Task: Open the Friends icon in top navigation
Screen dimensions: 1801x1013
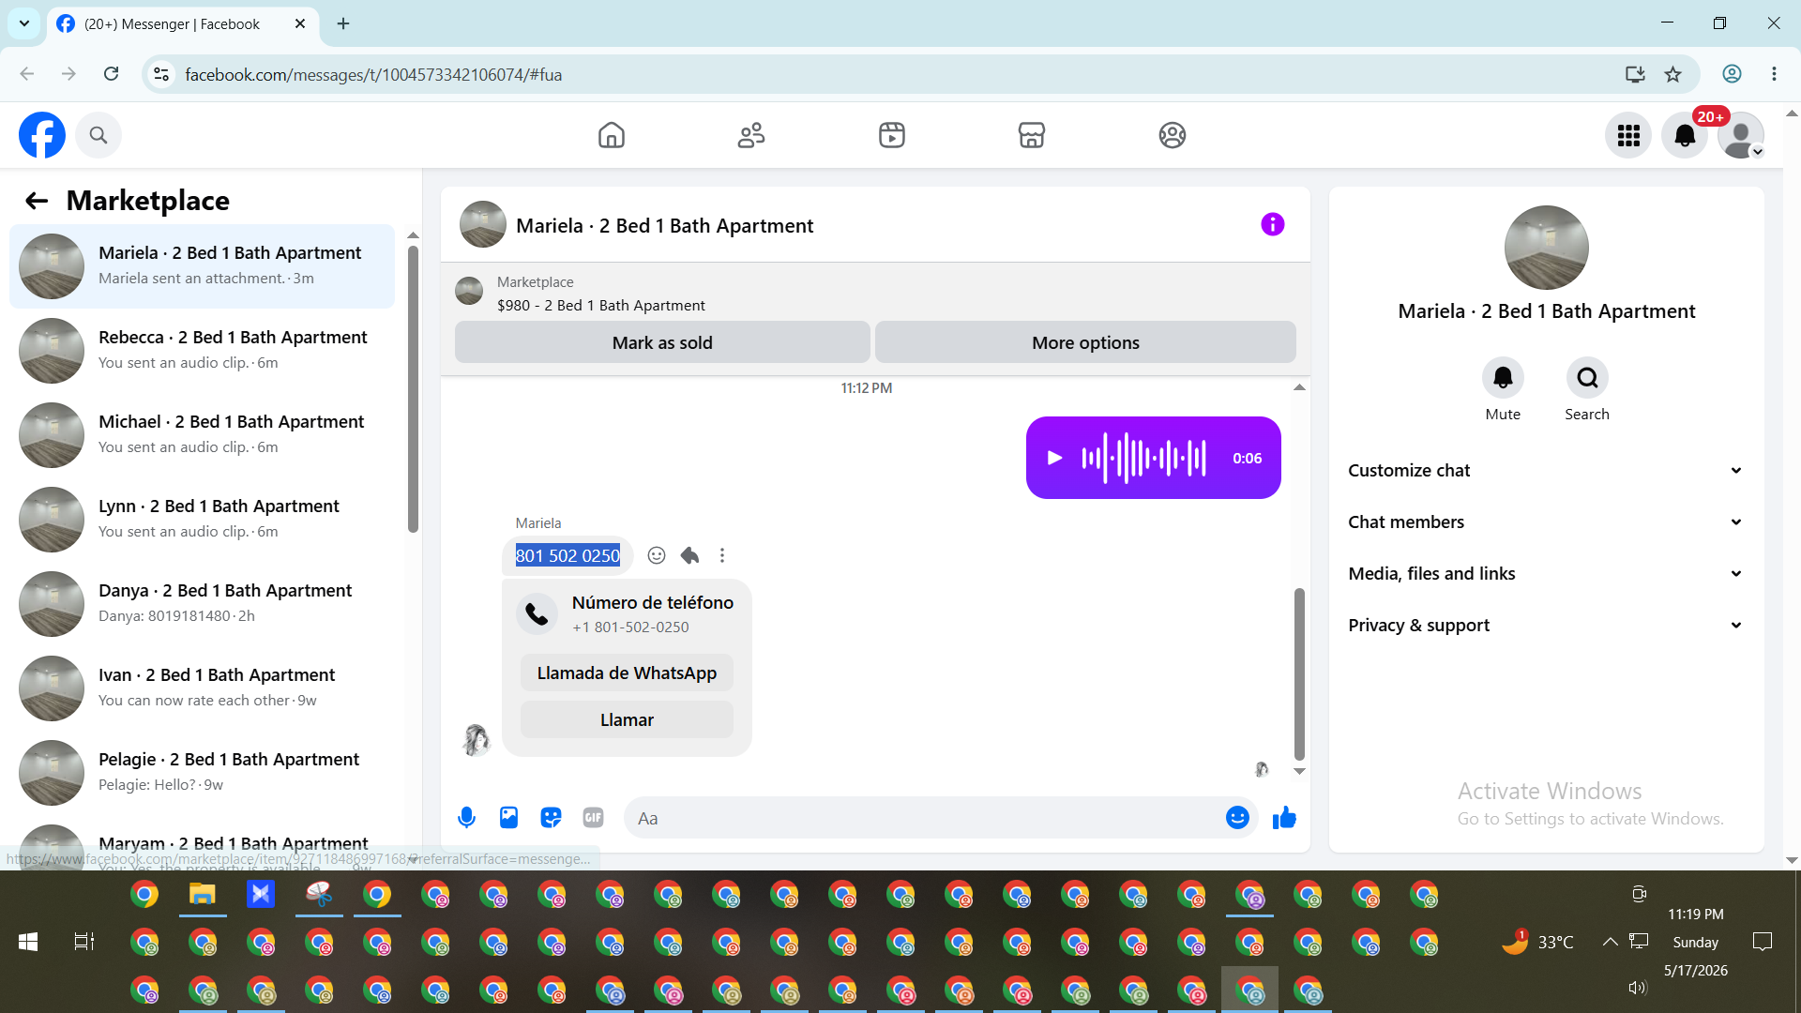Action: [751, 135]
